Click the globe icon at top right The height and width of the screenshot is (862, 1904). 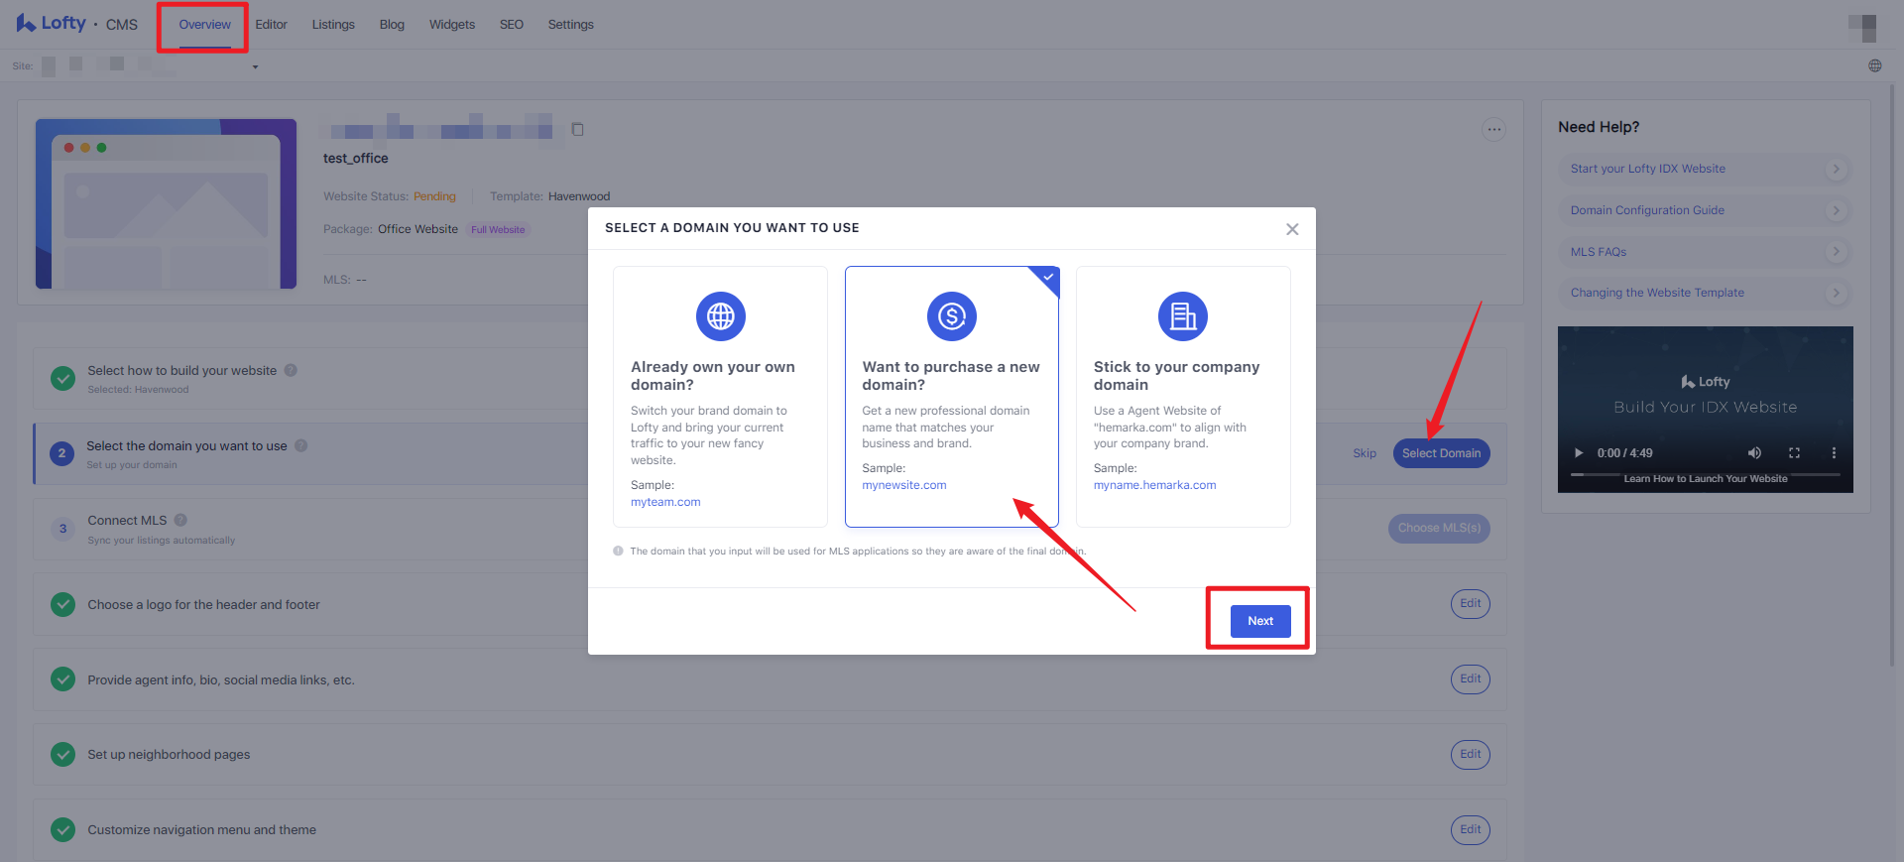[1874, 65]
